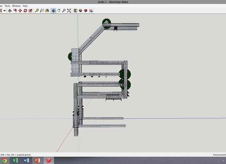The image size is (226, 164).
Task: Select the Zoom magnifier tool
Action: (64, 11)
